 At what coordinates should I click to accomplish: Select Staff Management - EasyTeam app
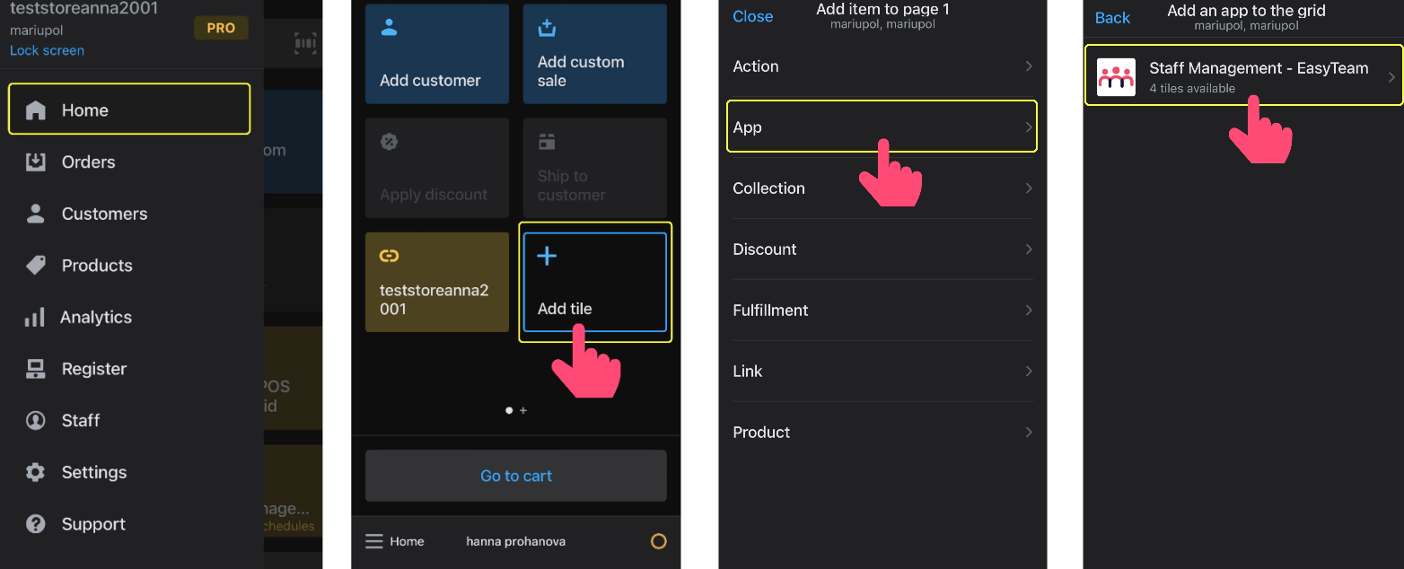pos(1244,75)
